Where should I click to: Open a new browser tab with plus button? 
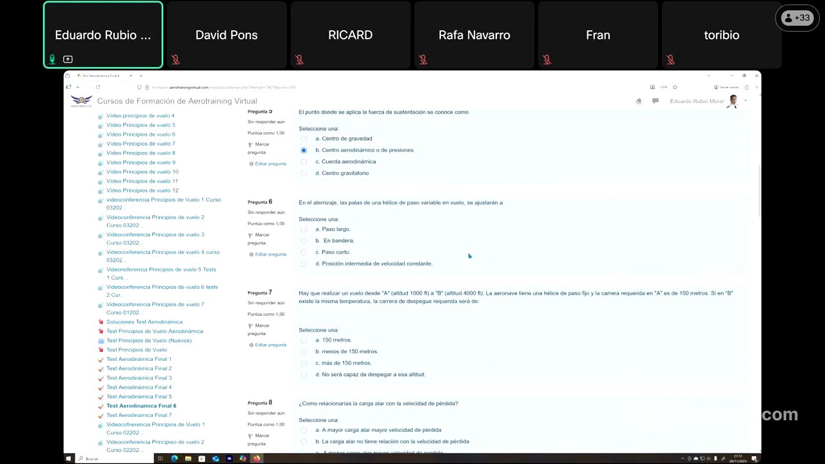coord(141,76)
